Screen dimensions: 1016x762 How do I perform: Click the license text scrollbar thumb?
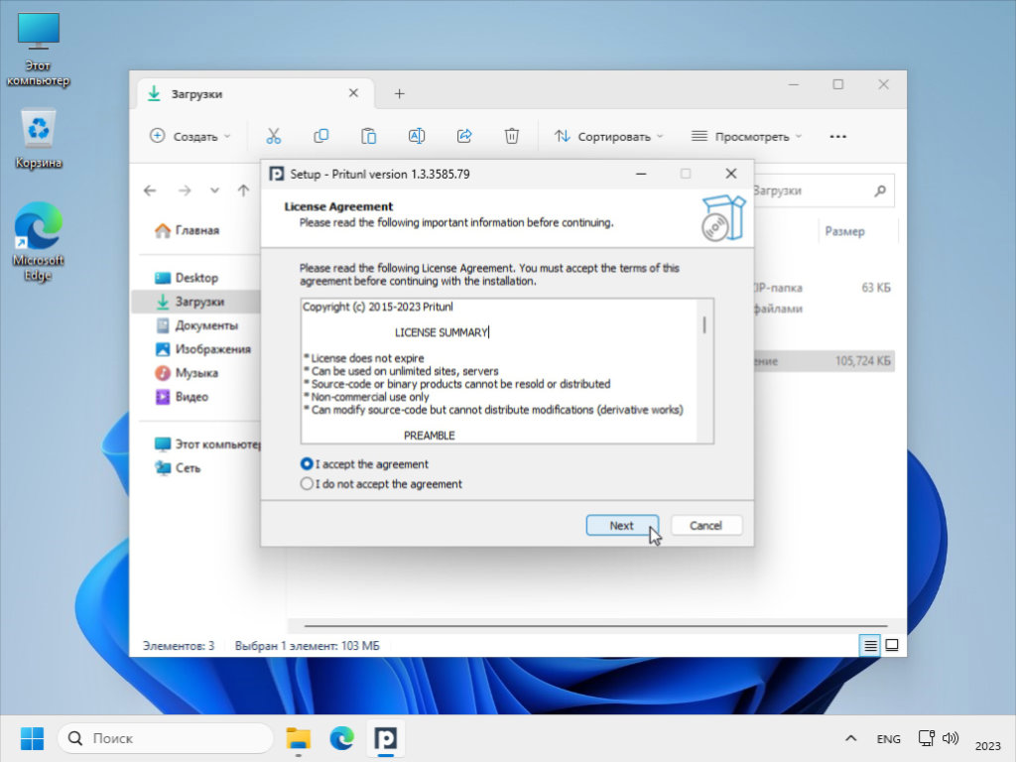[704, 325]
